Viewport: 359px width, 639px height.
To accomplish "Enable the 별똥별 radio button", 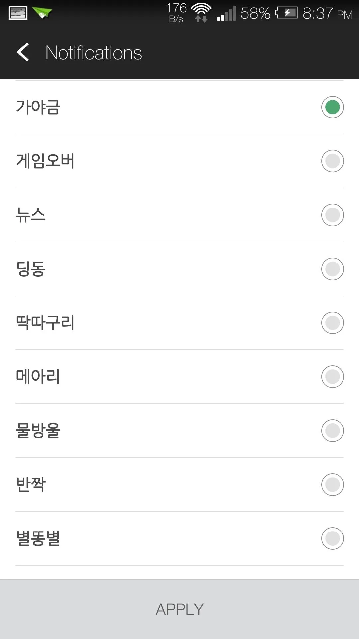I will coord(332,538).
